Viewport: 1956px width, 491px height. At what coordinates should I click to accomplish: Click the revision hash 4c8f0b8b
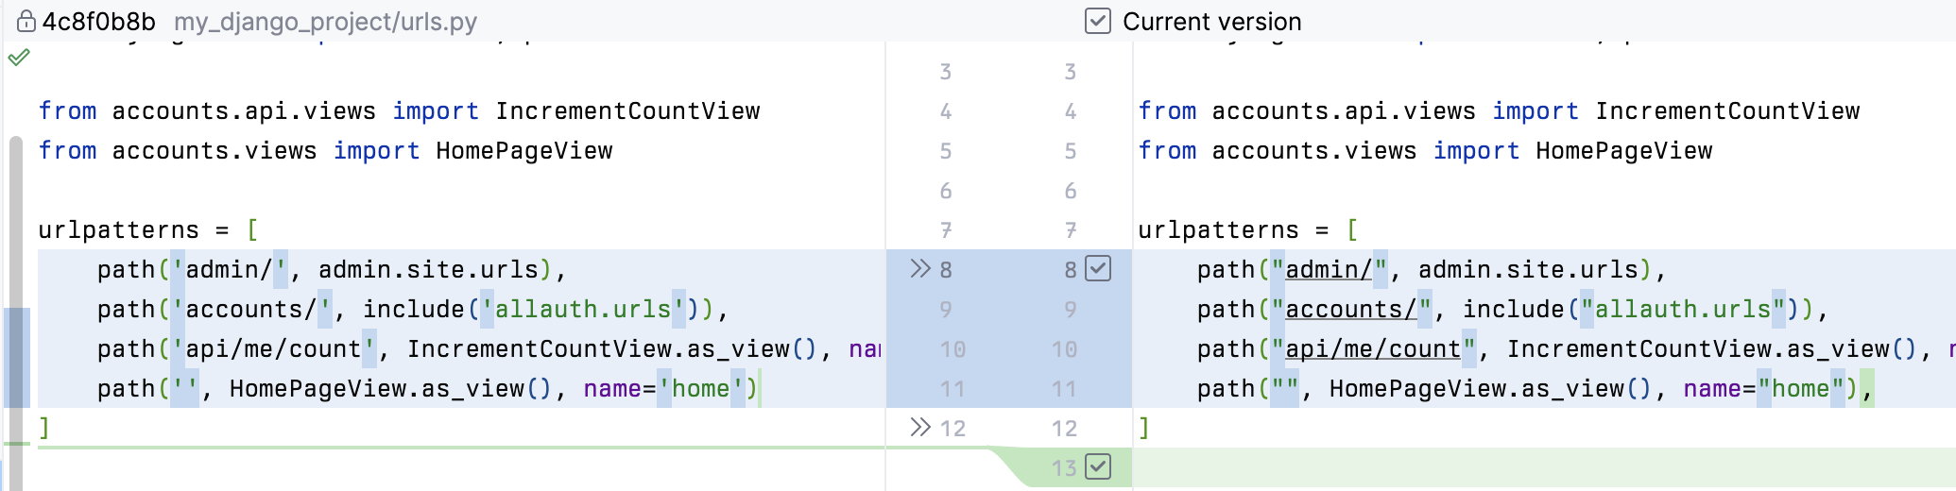[x=99, y=21]
